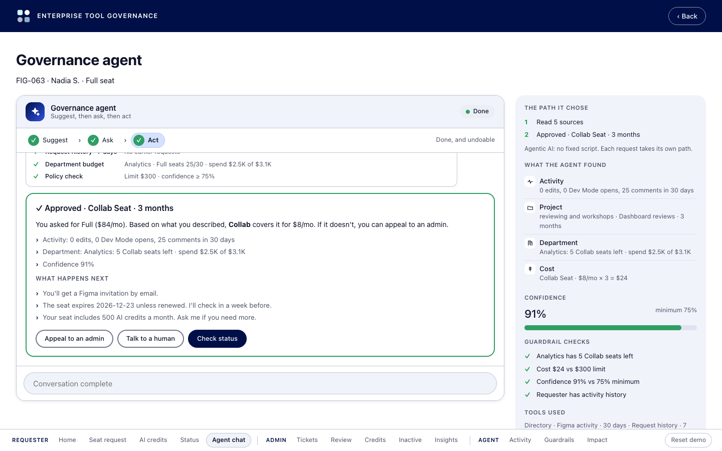
Task: Click the 'minimum 75%' label
Action: [676, 310]
